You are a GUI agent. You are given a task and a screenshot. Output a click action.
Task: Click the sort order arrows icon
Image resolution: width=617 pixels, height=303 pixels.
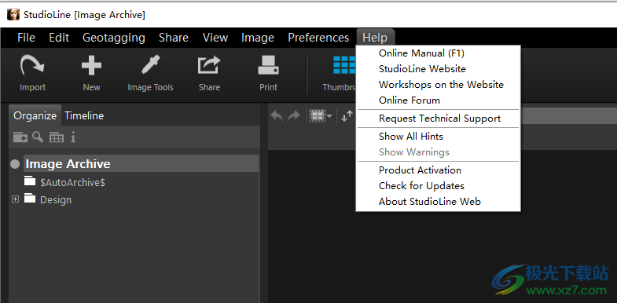(x=347, y=116)
